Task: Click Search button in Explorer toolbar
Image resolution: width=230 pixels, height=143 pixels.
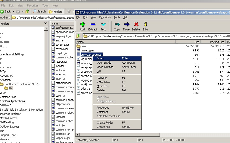Action: point(39,11)
